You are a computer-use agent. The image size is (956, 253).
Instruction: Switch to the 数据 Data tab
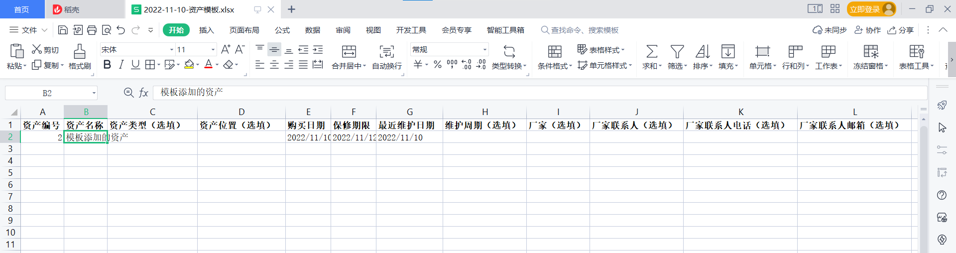[313, 30]
